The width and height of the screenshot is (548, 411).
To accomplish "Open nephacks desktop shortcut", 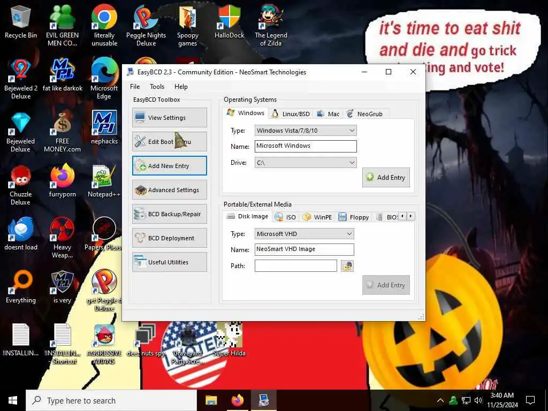I will (x=104, y=127).
